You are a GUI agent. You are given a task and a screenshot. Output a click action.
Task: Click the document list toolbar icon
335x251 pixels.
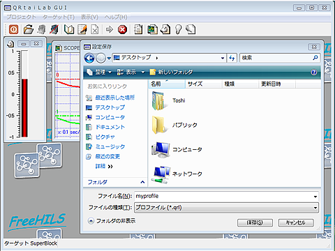point(138,29)
